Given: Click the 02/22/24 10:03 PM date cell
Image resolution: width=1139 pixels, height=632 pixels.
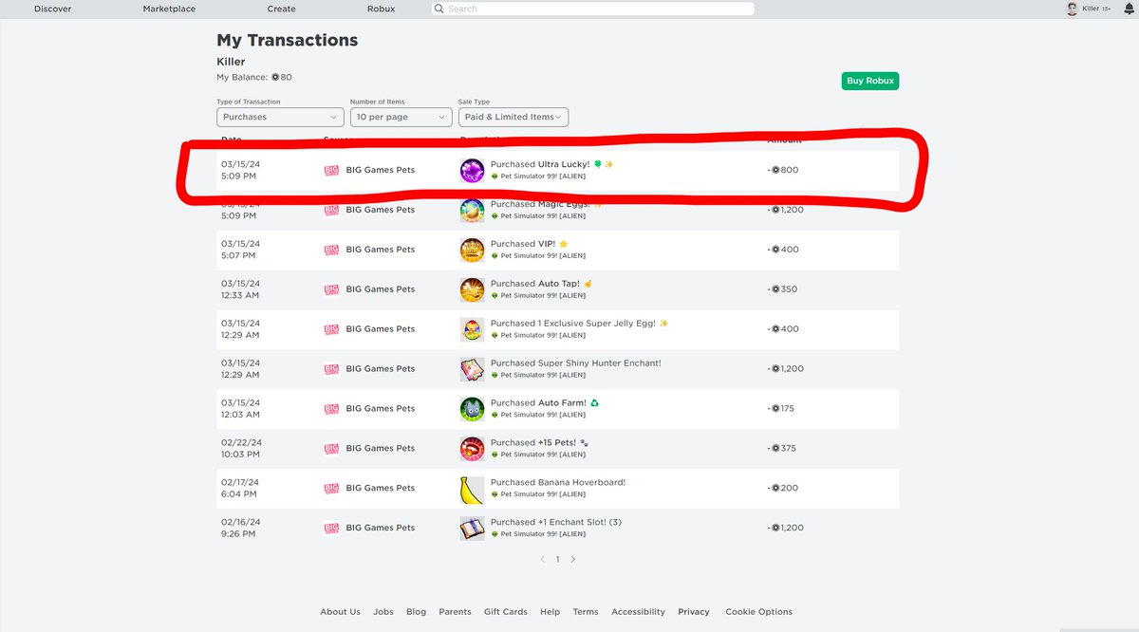Looking at the screenshot, I should tap(241, 449).
